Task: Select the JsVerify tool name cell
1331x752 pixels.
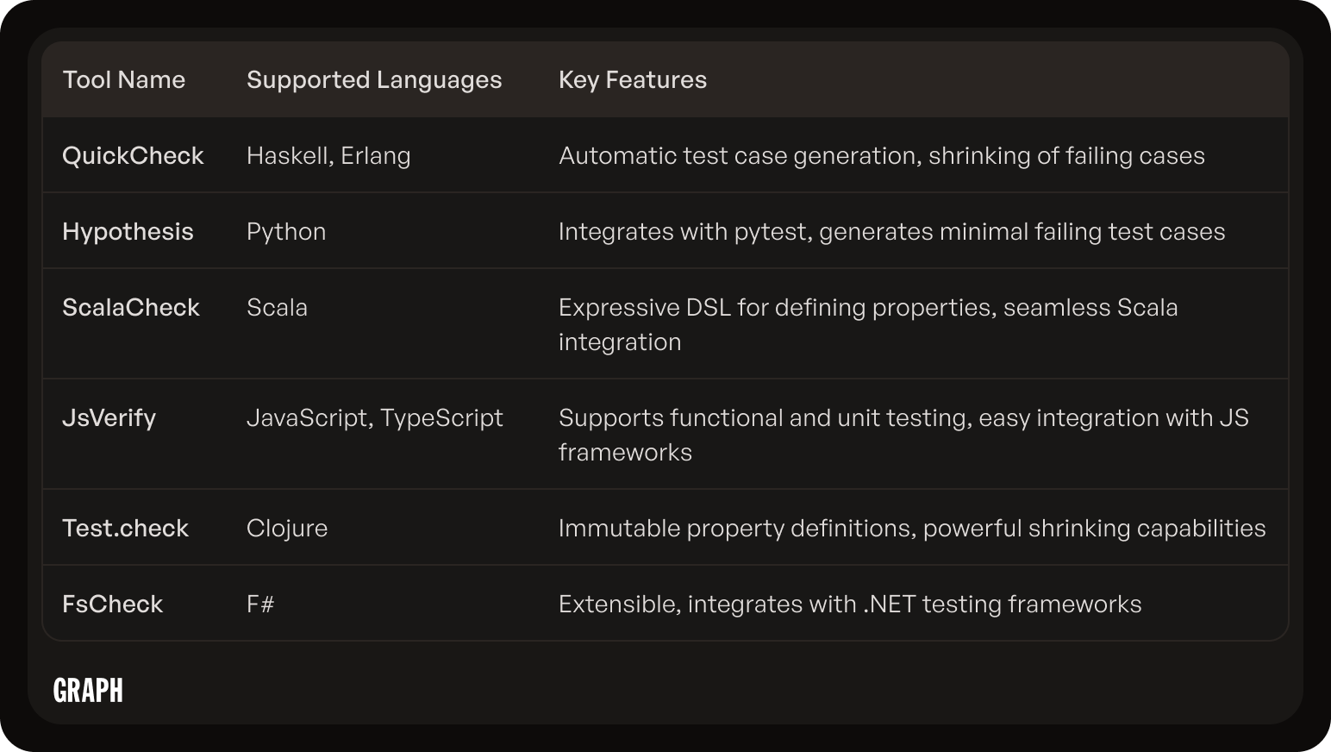Action: pos(109,418)
